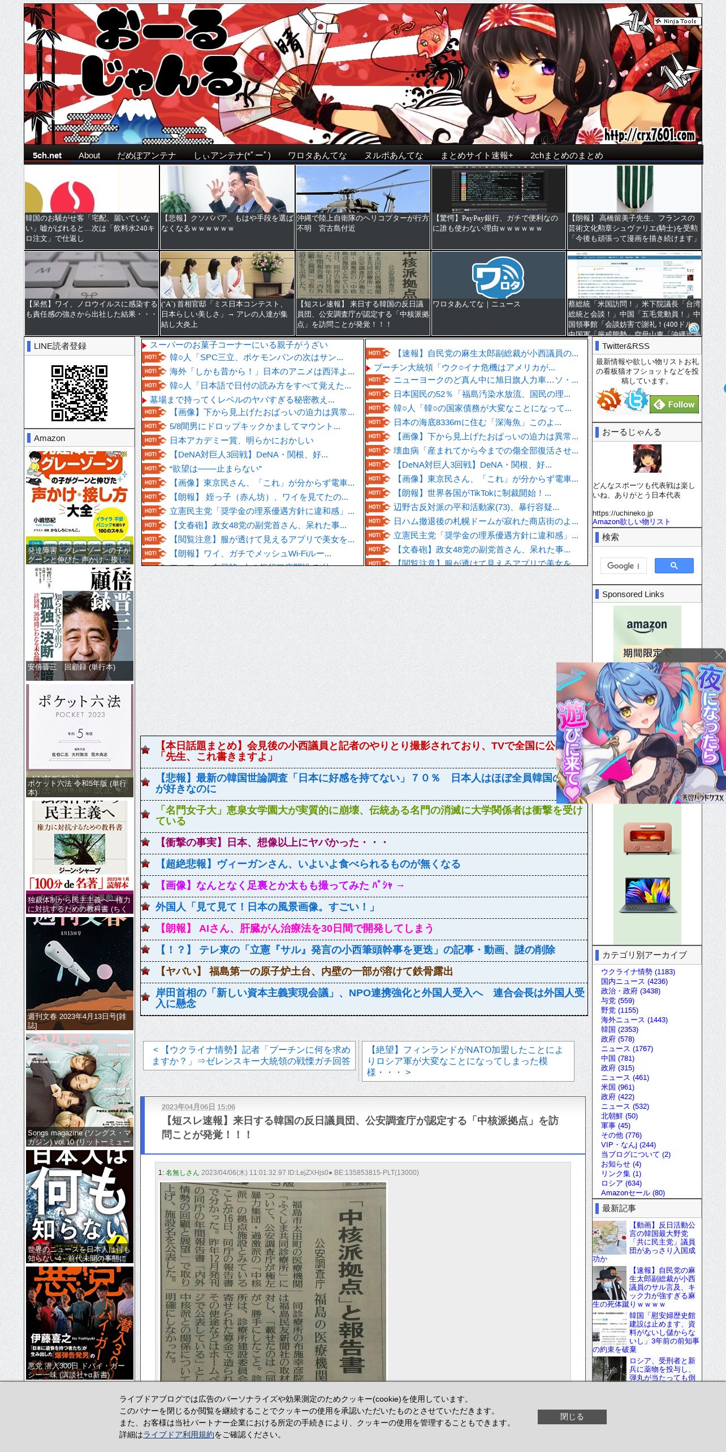Click the blue Google search magnifier button
726x1452 pixels.
674,565
